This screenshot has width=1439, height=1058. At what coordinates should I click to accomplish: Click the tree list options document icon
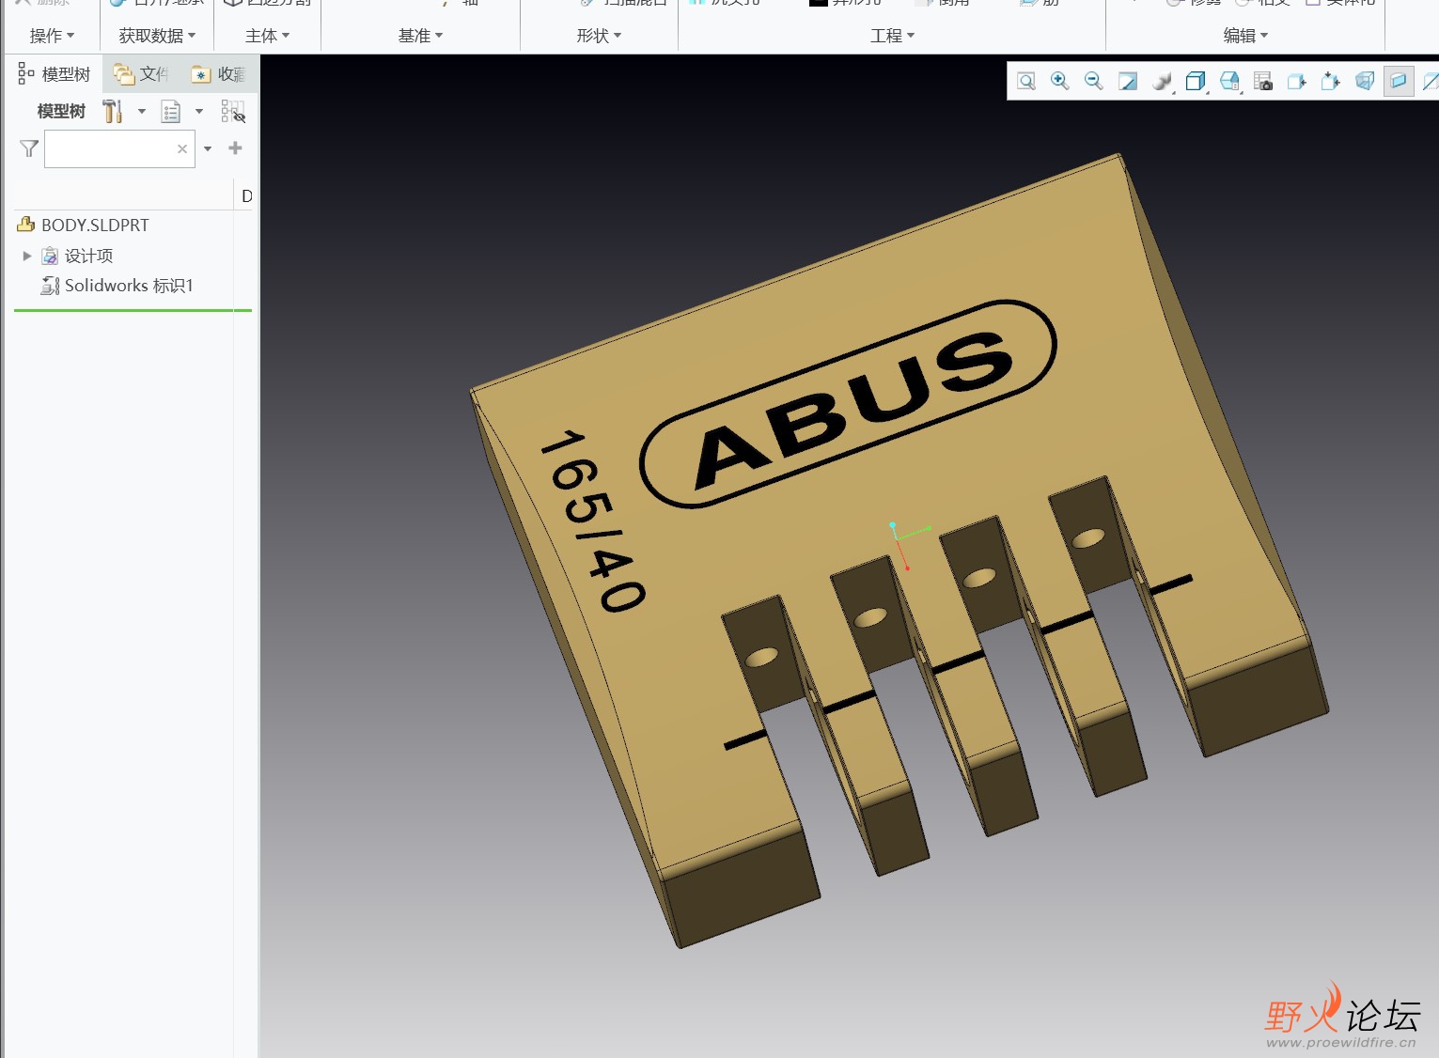click(170, 112)
